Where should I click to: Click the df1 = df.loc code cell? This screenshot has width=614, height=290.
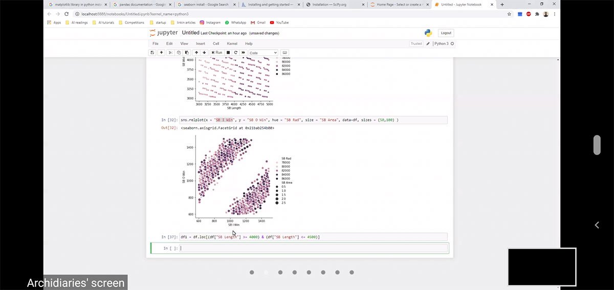[314, 237]
